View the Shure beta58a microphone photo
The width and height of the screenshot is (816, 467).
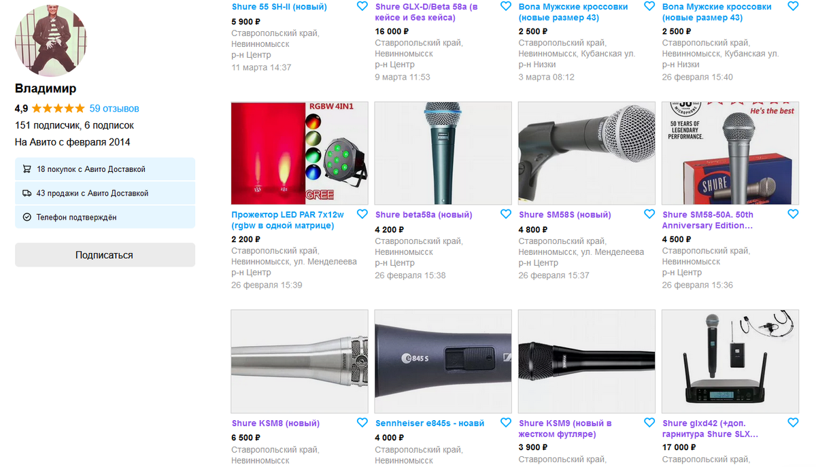tap(443, 153)
